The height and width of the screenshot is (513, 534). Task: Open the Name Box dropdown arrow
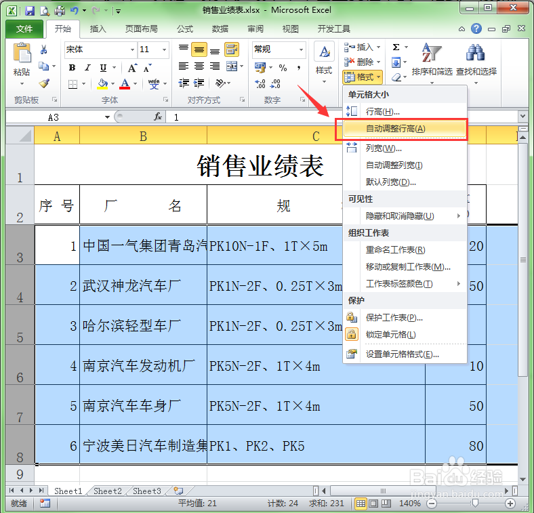pyautogui.click(x=107, y=117)
